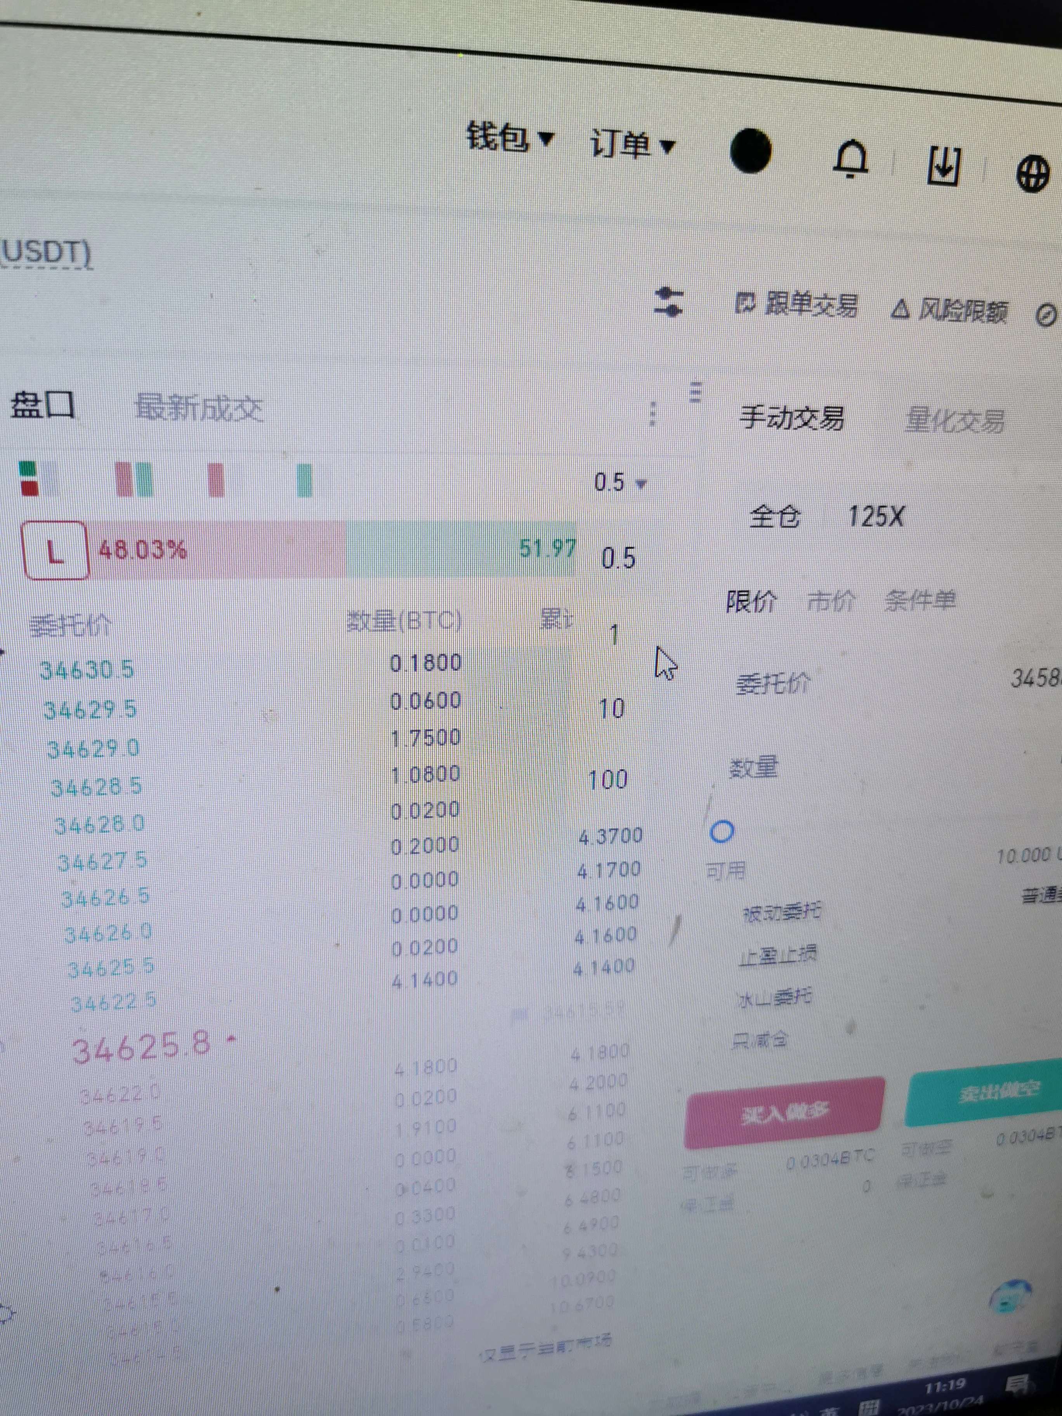This screenshot has height=1416, width=1062.
Task: Enable the 只减仓 option
Action: 760,1040
